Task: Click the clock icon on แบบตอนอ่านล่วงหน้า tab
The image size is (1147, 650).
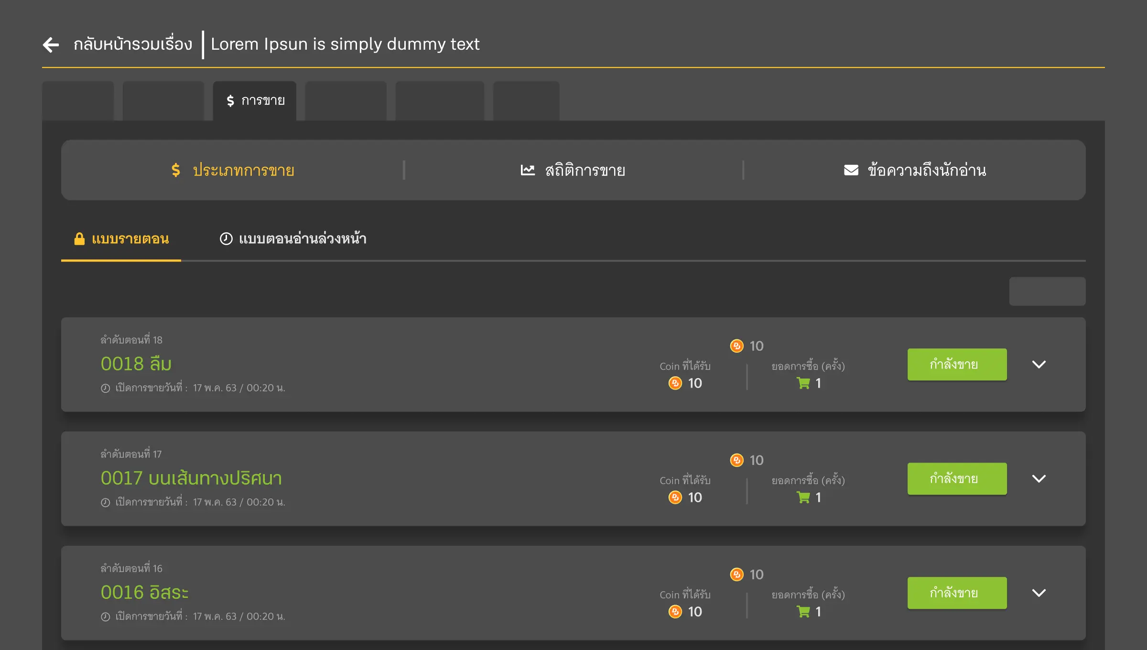Action: point(226,238)
